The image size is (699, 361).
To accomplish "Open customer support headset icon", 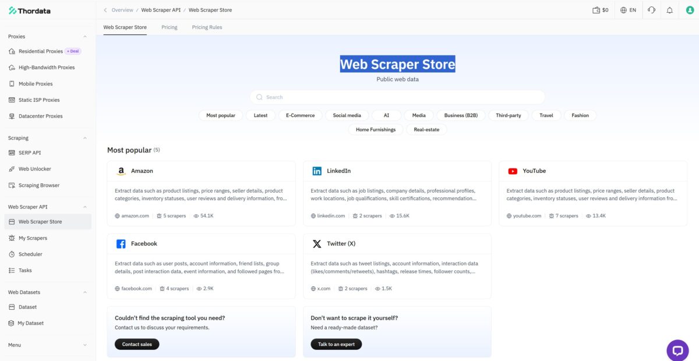I will click(x=651, y=10).
